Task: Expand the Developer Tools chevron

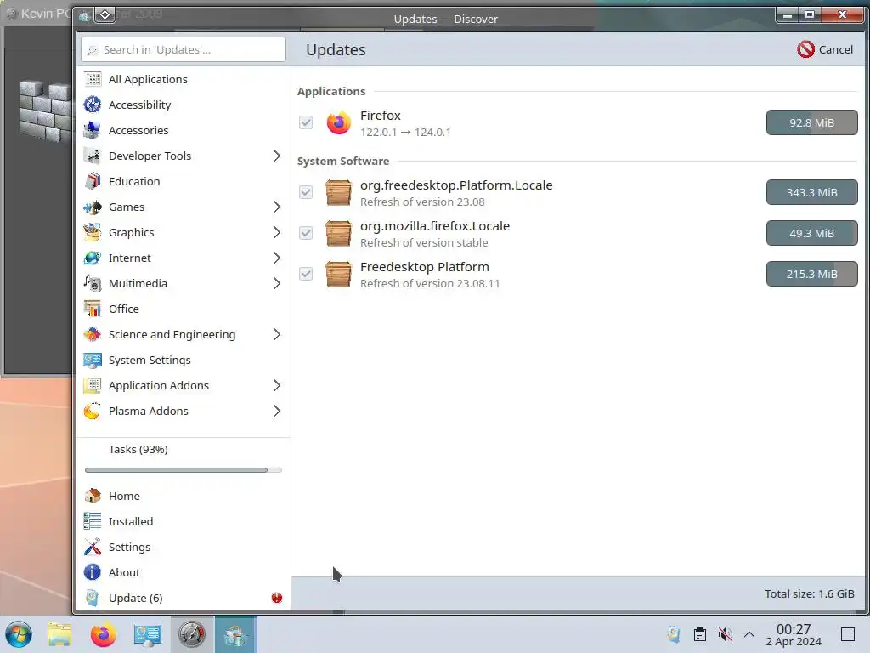Action: point(277,156)
